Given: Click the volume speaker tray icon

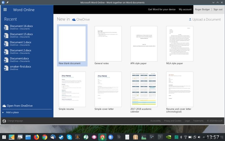Looking at the screenshot, I should click(x=199, y=137).
